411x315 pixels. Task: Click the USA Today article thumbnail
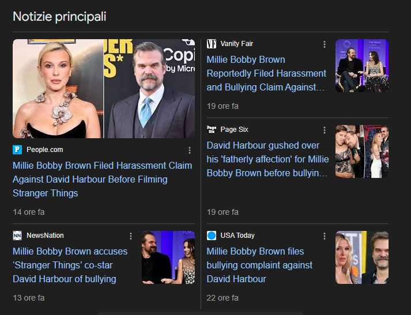(x=362, y=257)
